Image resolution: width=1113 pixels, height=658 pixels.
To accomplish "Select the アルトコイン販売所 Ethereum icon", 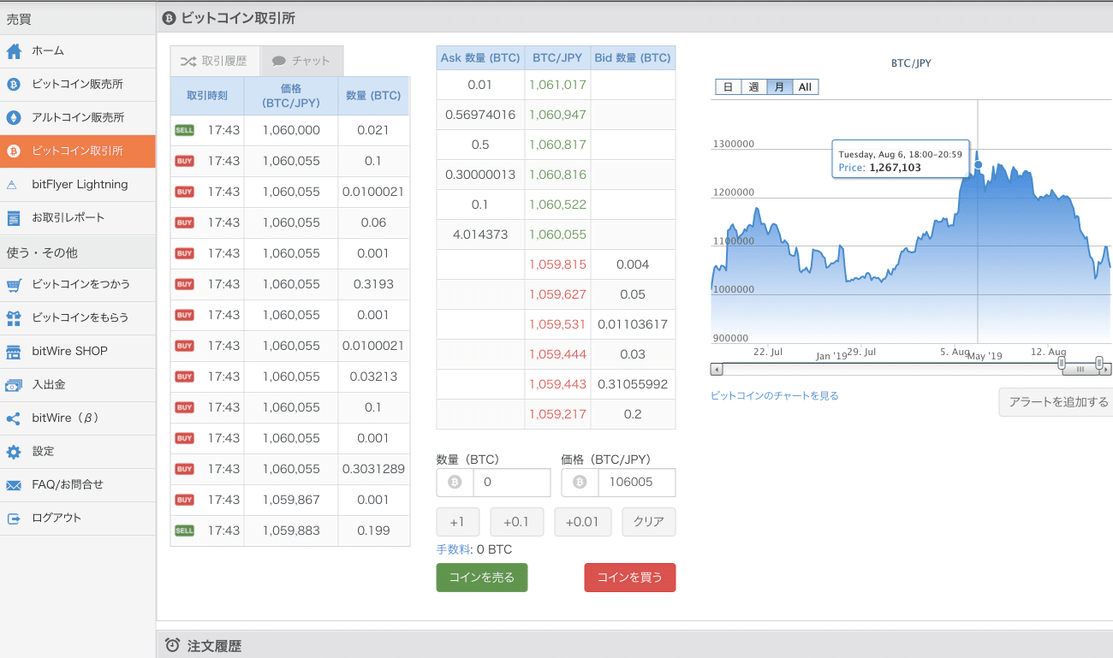I will [x=13, y=118].
